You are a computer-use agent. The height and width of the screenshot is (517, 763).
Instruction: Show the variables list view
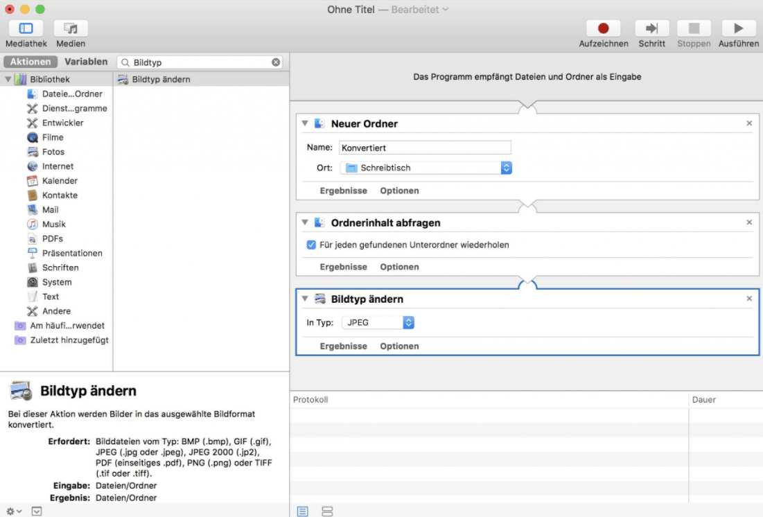[x=327, y=511]
